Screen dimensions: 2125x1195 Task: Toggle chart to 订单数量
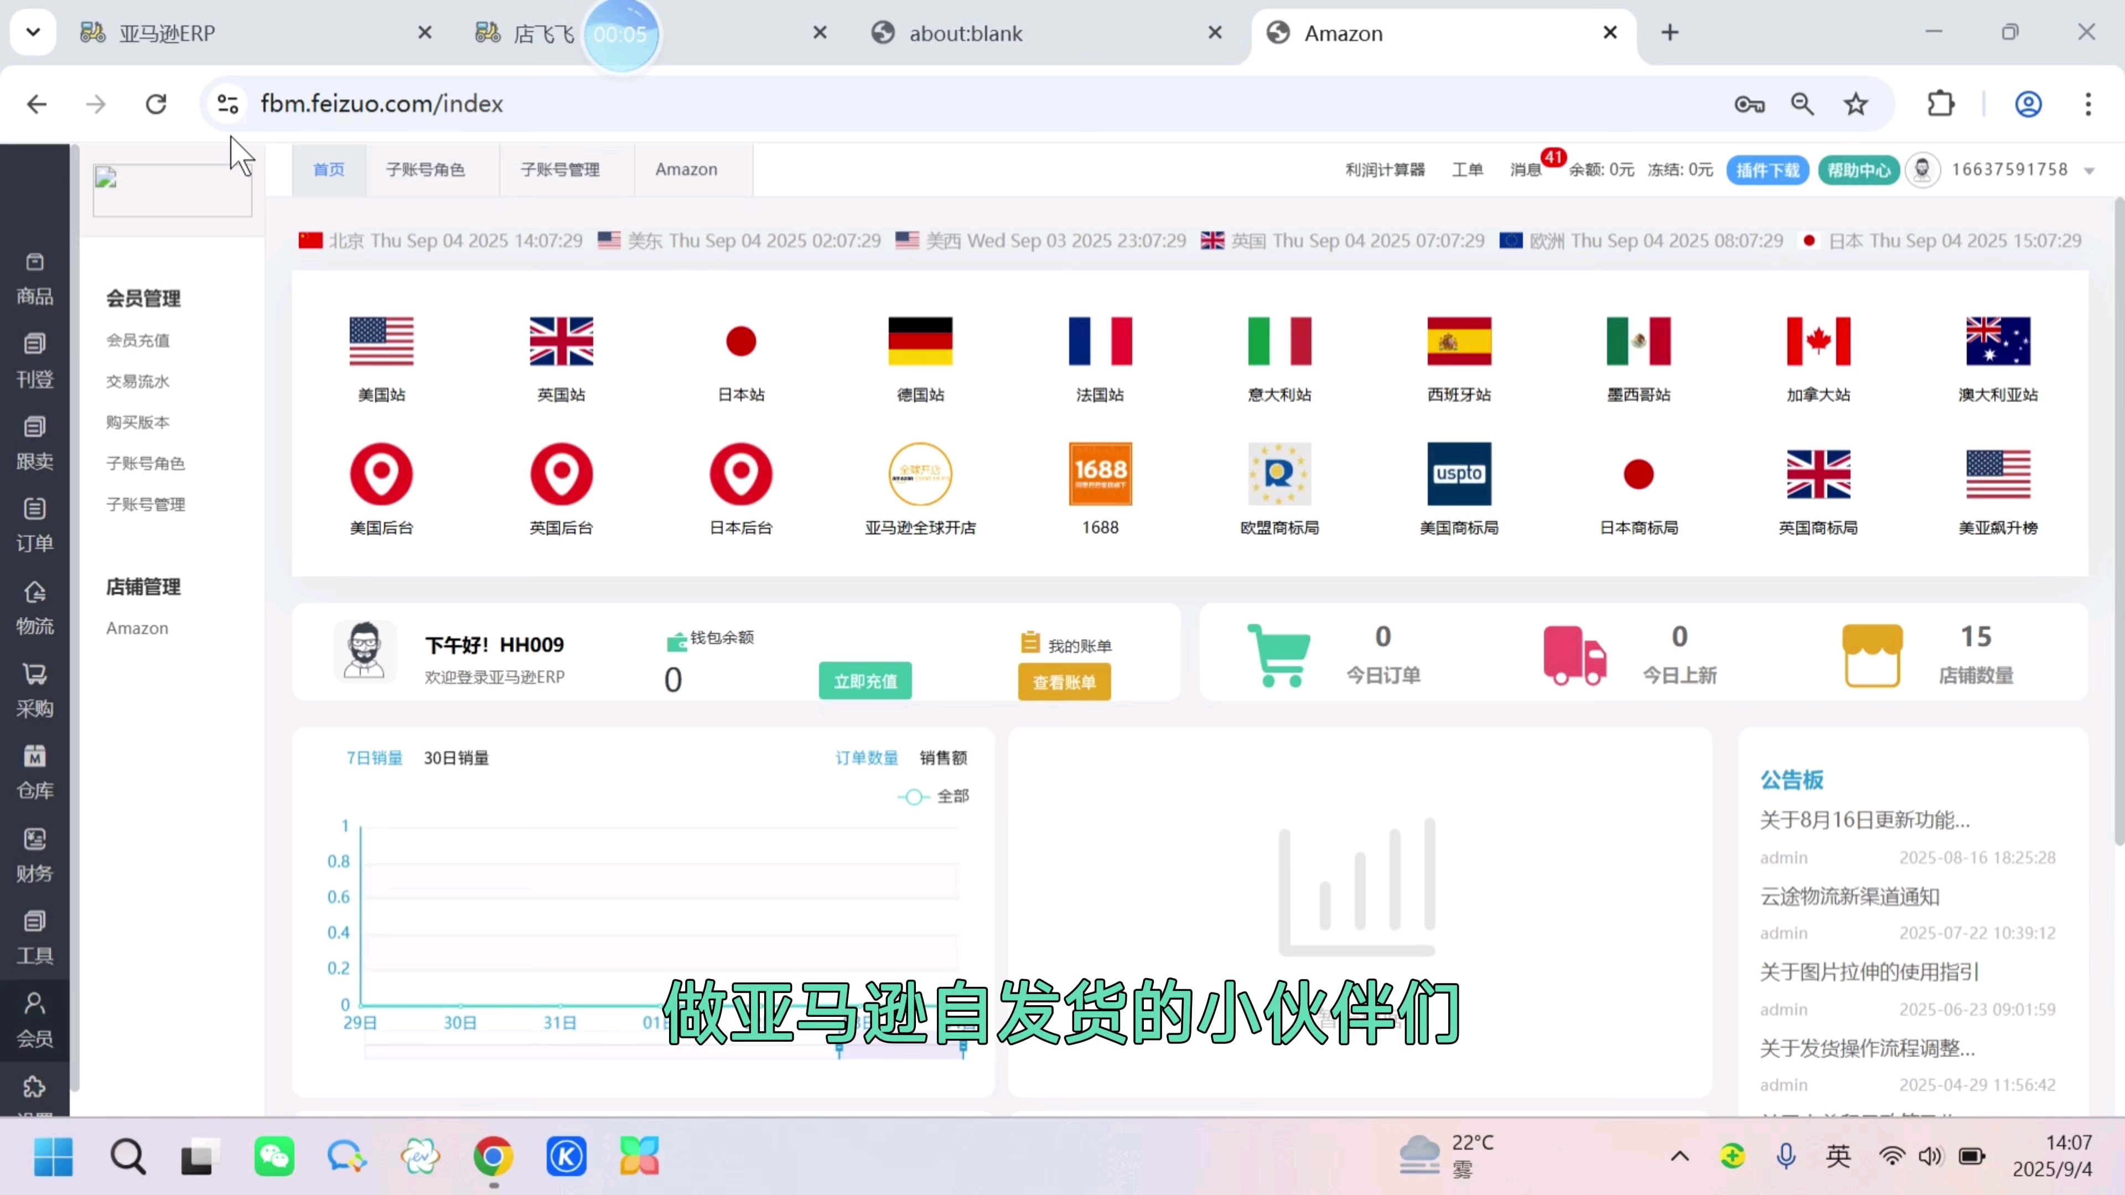[866, 758]
